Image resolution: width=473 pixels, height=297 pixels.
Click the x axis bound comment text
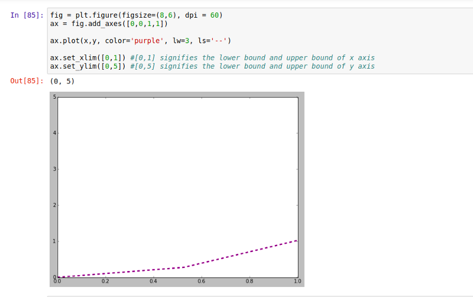pyautogui.click(x=252, y=57)
